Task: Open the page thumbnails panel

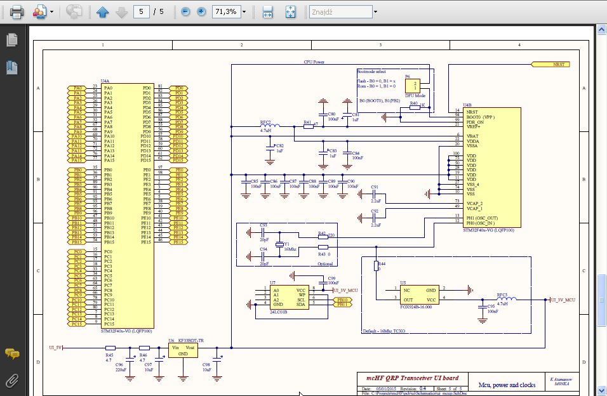Action: click(11, 41)
